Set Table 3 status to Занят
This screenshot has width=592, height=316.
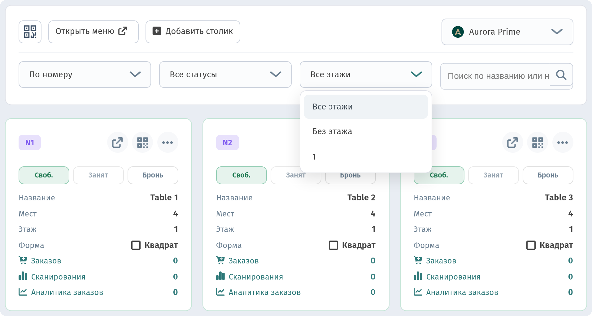pyautogui.click(x=494, y=175)
